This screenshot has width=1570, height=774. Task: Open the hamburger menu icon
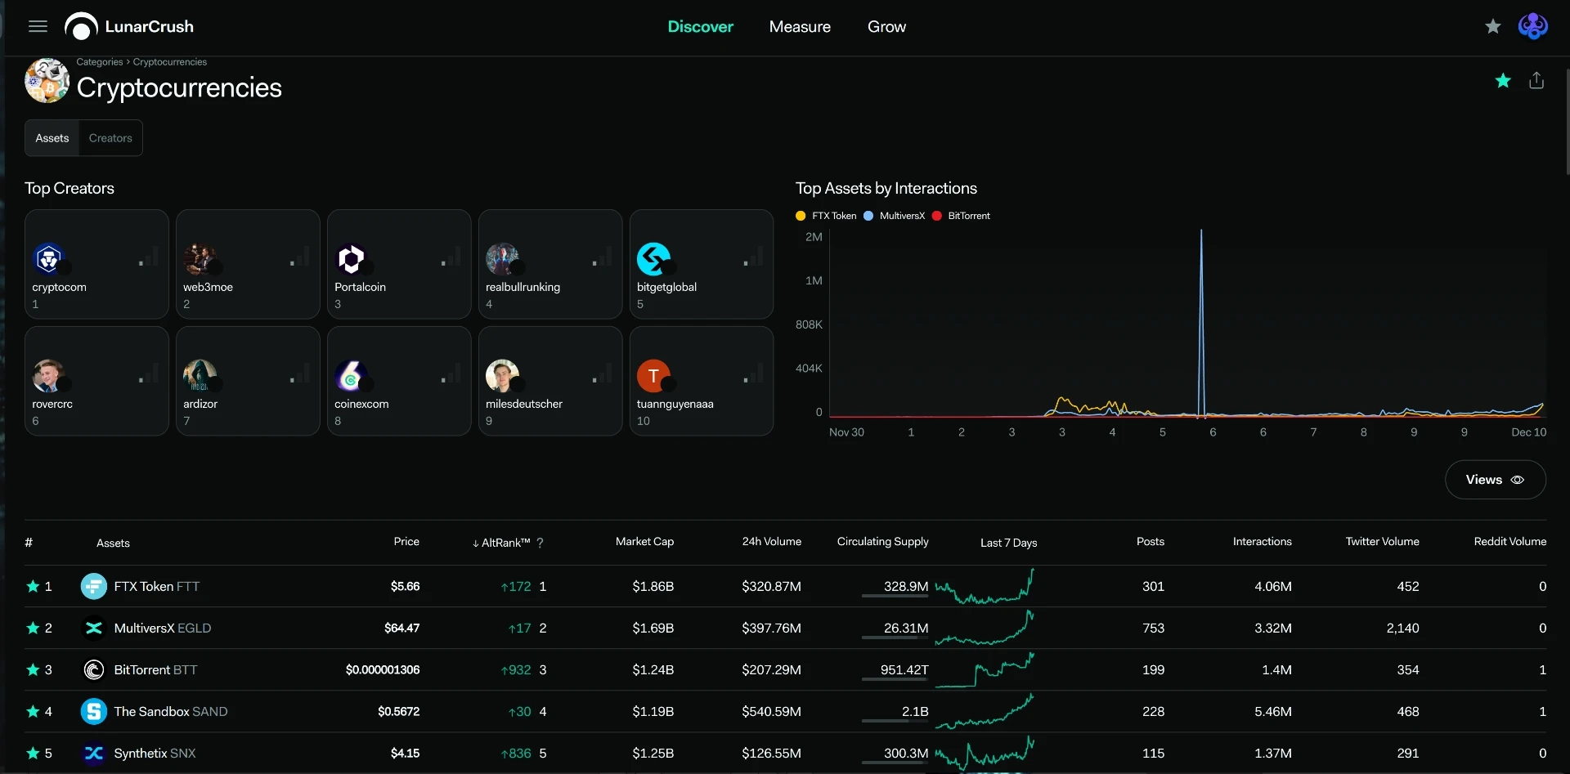point(38,26)
